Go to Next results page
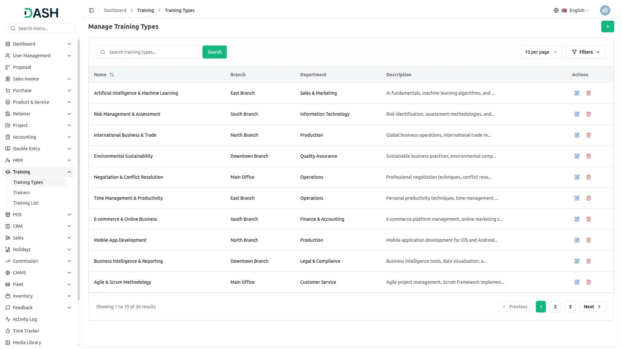The image size is (622, 349). coord(593,307)
